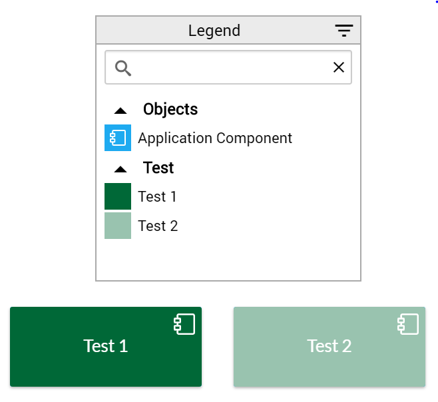Click the Test group heading
This screenshot has width=438, height=402.
pos(158,168)
